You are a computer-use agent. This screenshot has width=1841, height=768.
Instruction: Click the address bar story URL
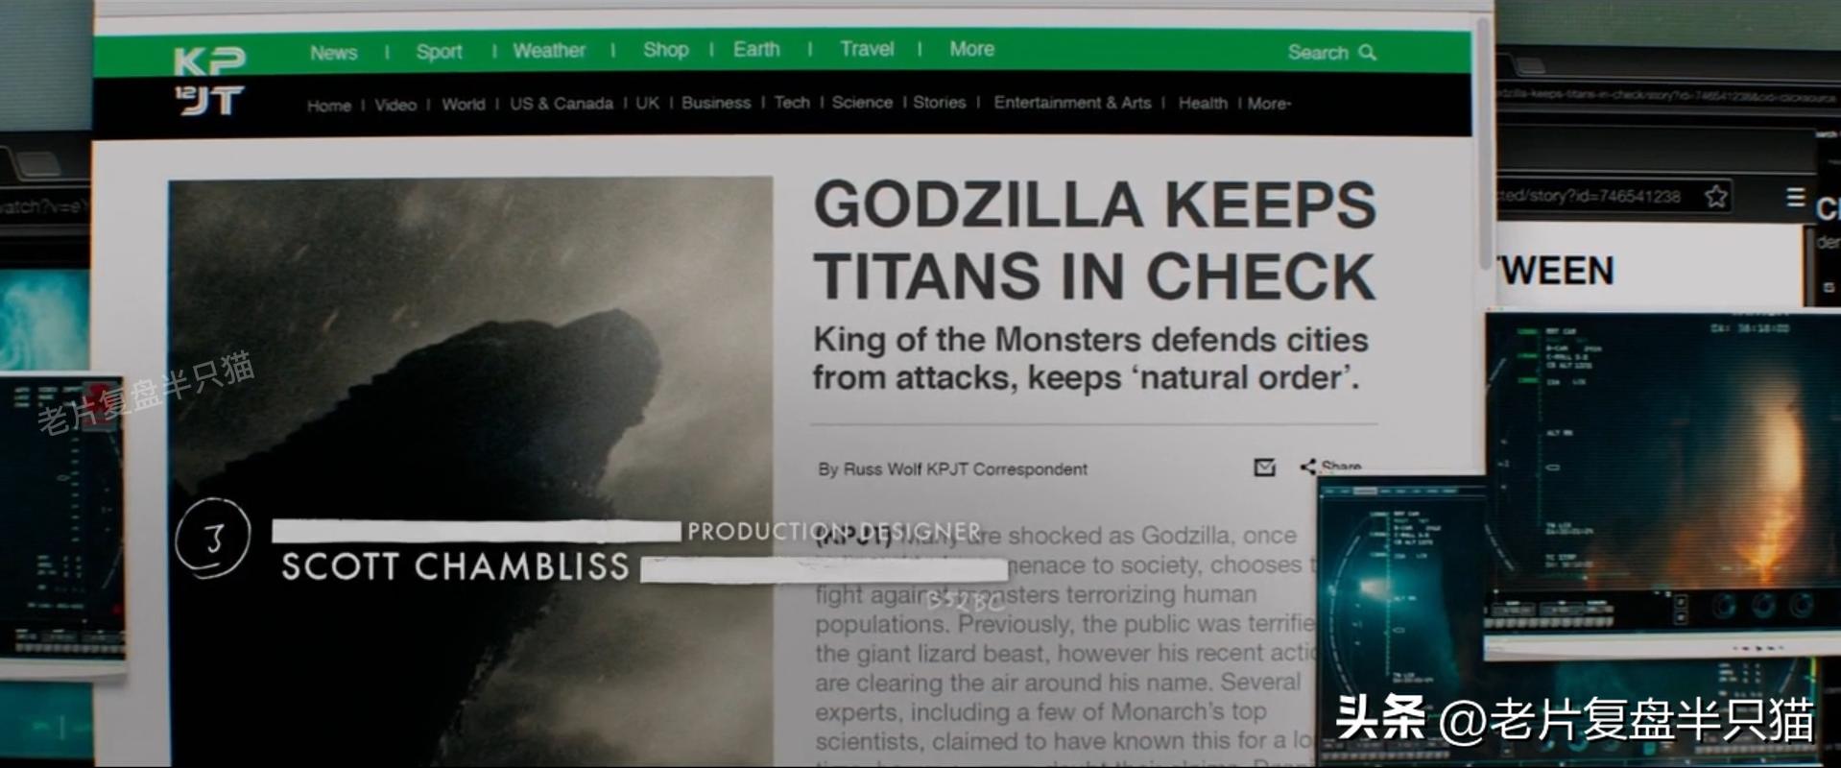coord(1590,197)
